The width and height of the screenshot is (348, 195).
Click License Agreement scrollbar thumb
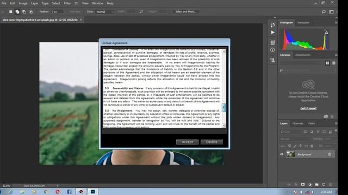[223, 108]
